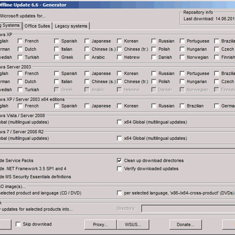235x235 pixels.
Task: Enable Norwegian for Windows XP
Action: pos(182,57)
